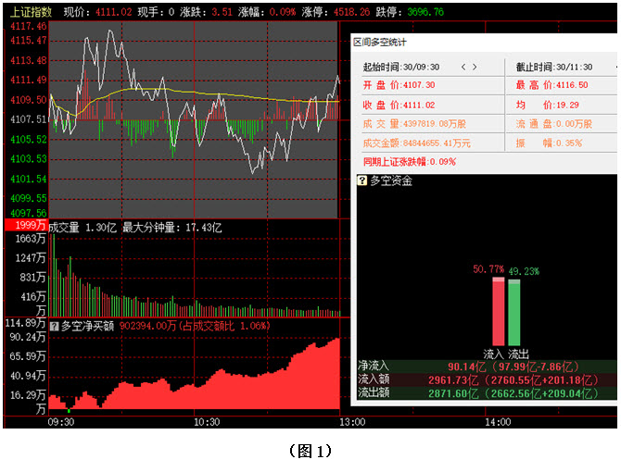Click the 区间多空统计 panel title
Viewport: 621px width, 472px height.
click(x=380, y=43)
